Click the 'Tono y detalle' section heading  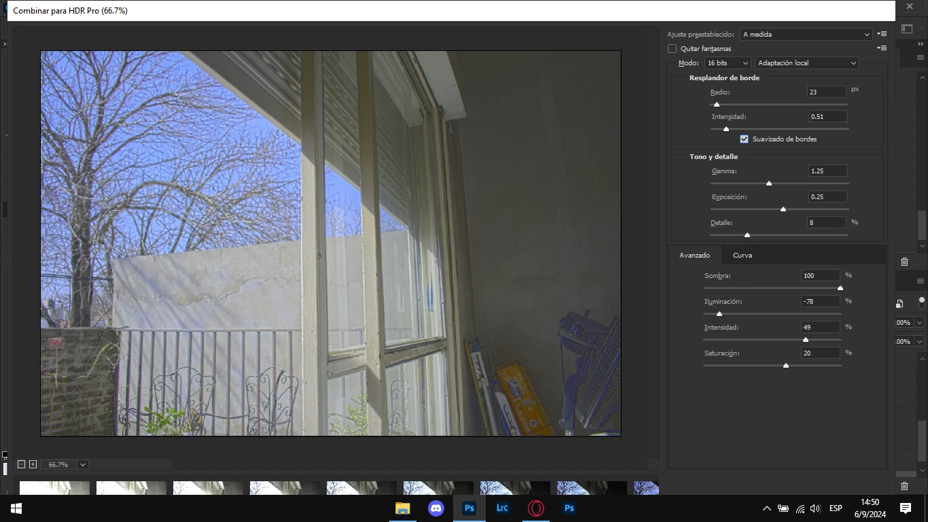tap(713, 156)
